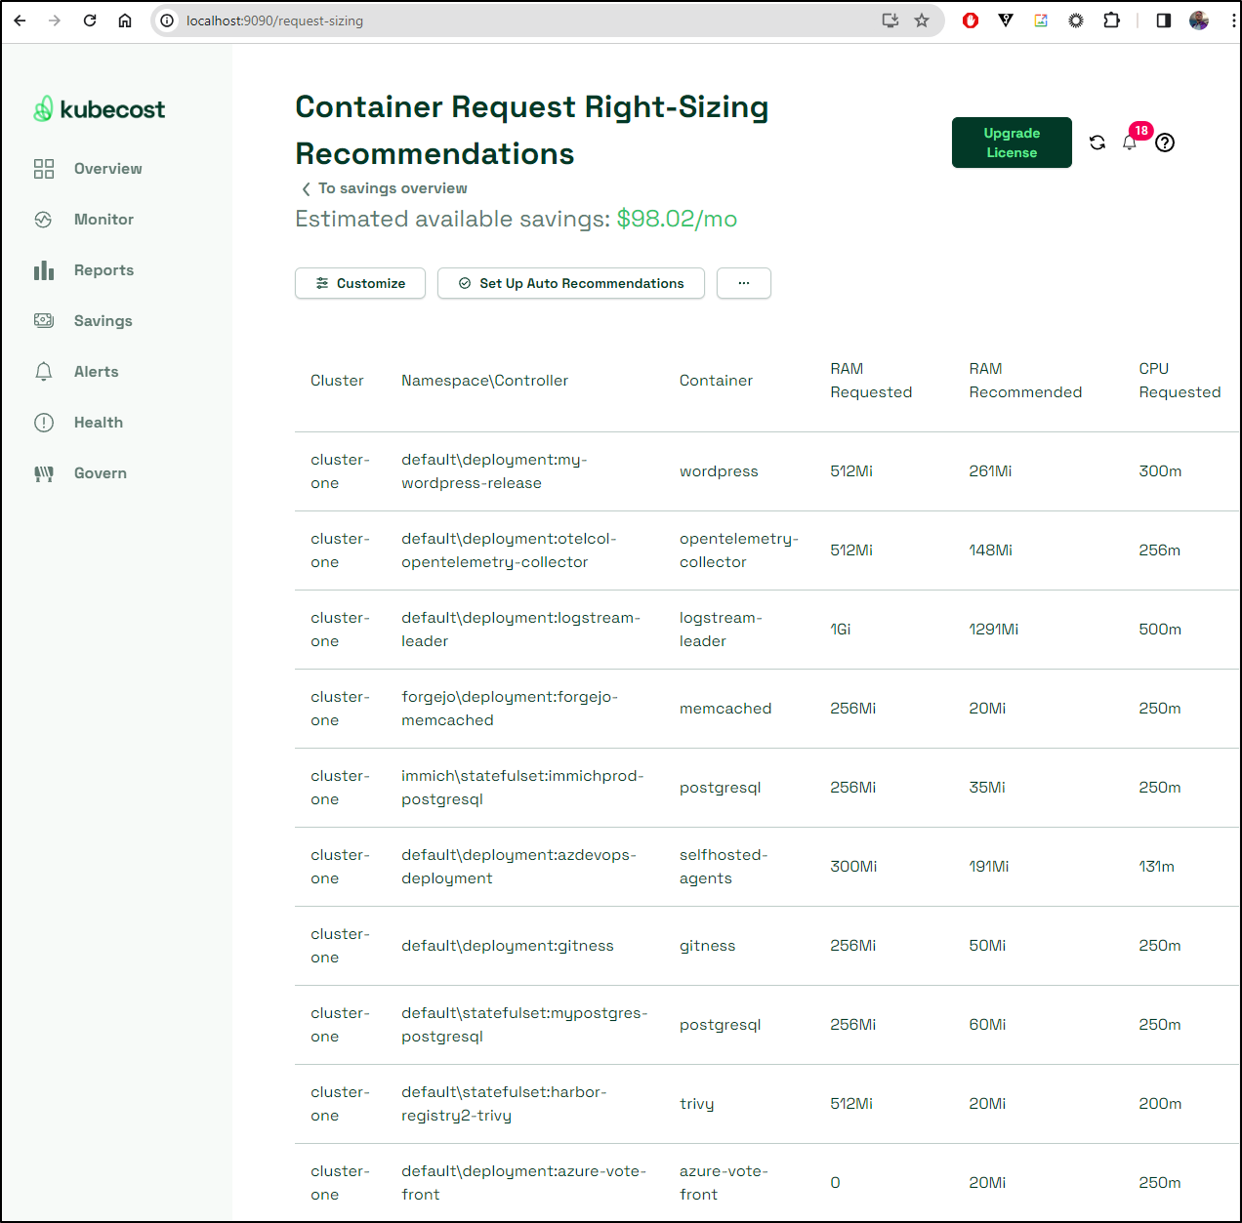Click the 131m CPU requested value
The height and width of the screenshot is (1223, 1242).
click(x=1156, y=867)
